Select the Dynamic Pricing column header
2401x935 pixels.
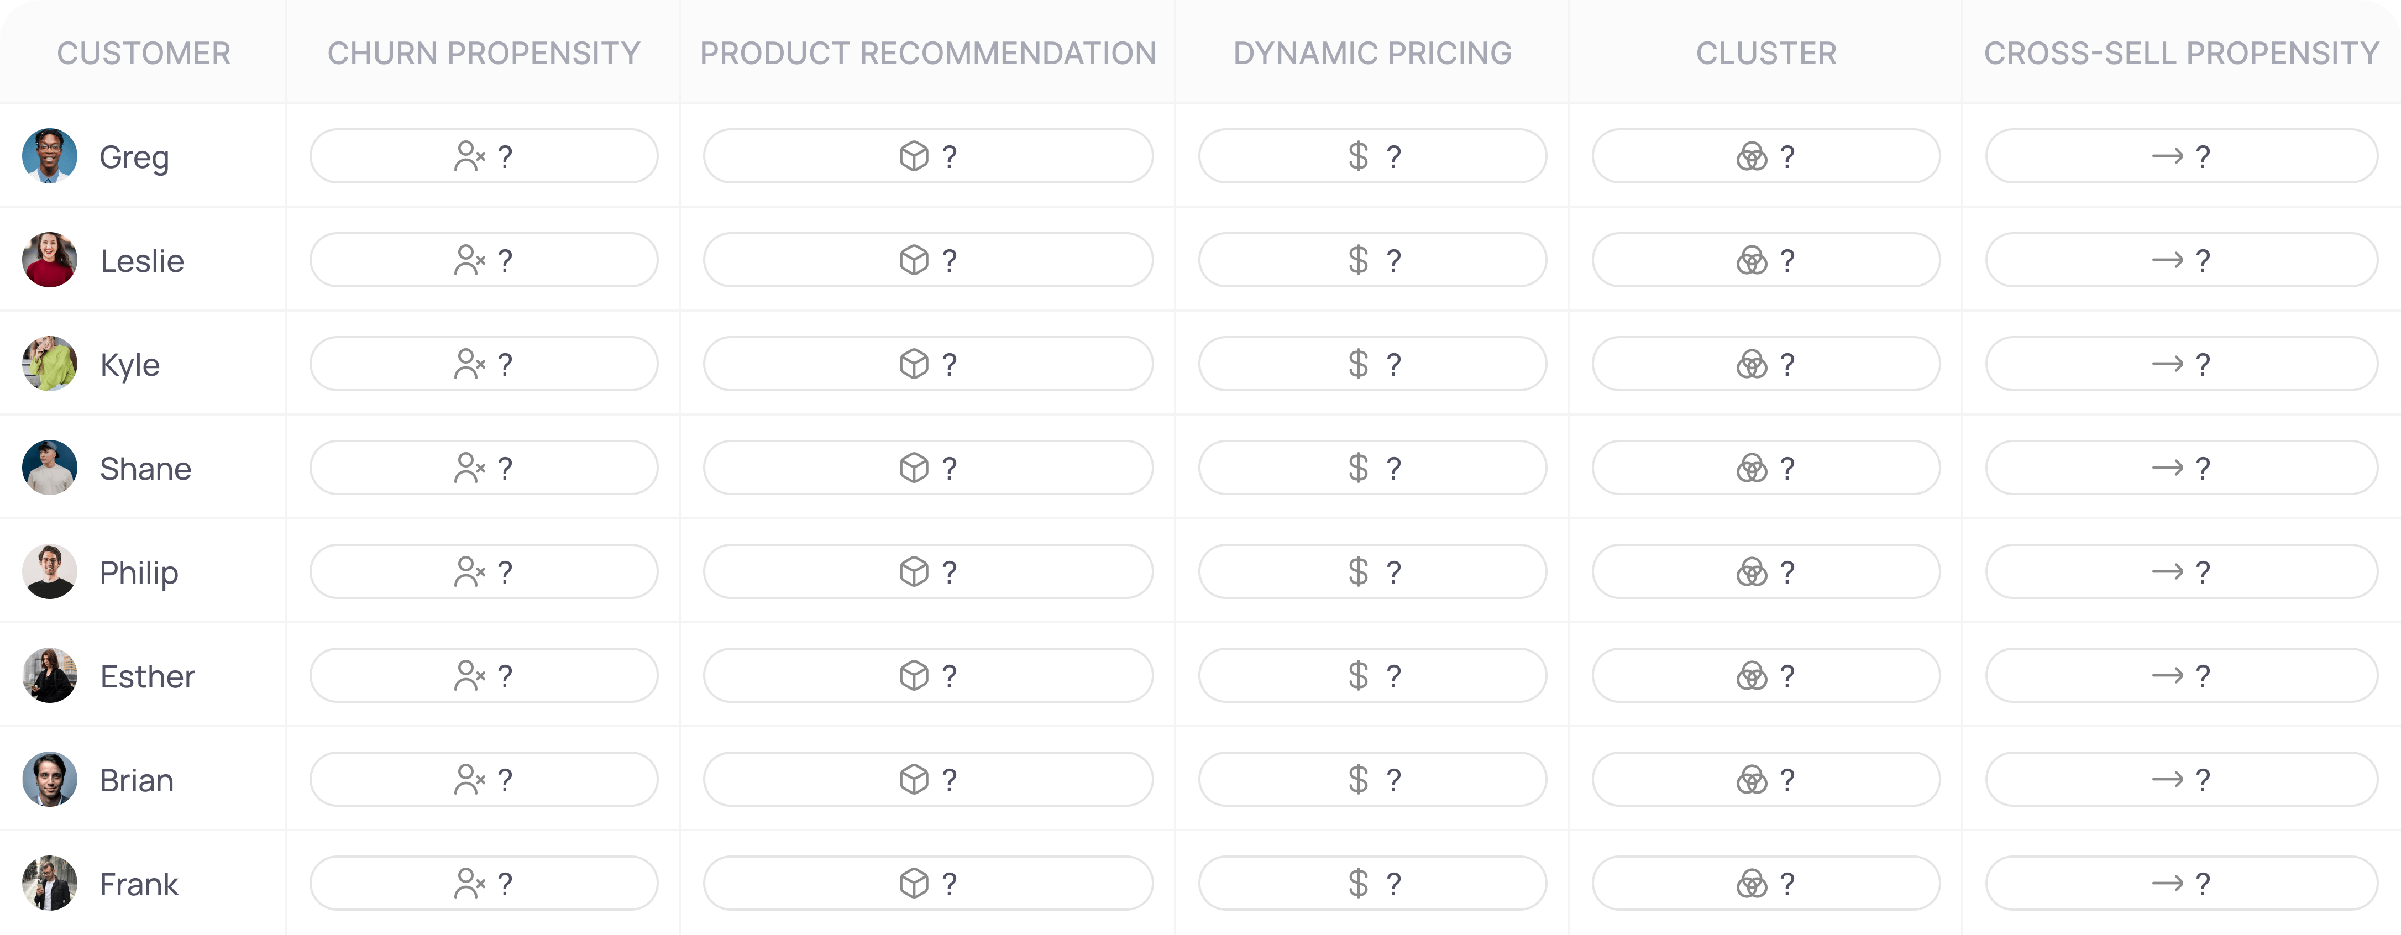click(x=1372, y=53)
